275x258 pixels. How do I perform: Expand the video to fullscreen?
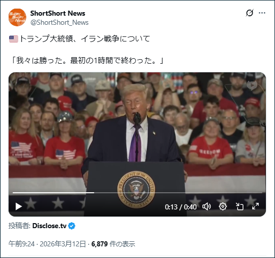pos(255,206)
